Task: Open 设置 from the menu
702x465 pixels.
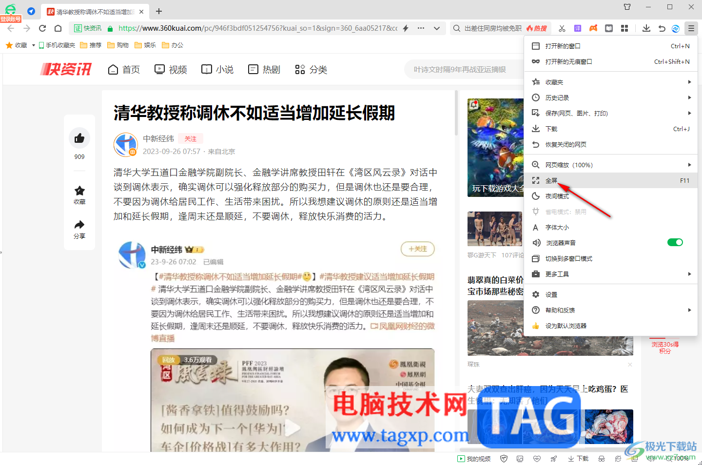Action: 611,294
